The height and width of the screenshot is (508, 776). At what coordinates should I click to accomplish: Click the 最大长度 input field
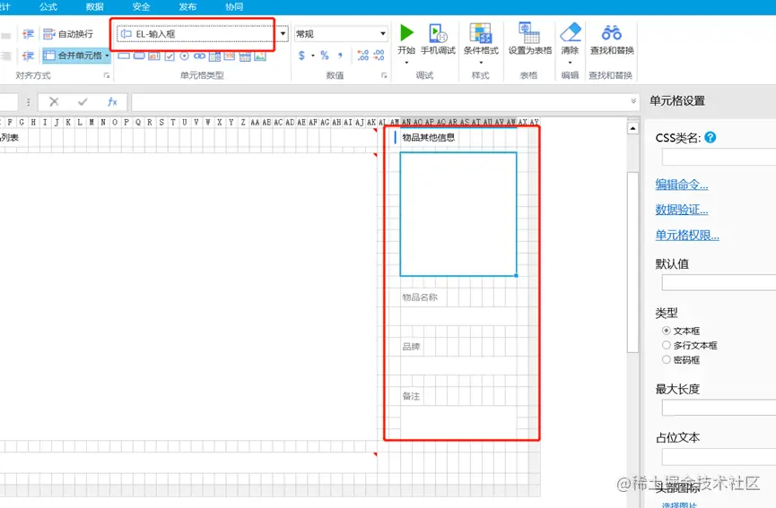point(719,408)
